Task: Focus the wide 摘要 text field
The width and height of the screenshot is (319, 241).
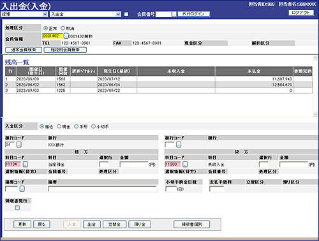Action: point(102,189)
